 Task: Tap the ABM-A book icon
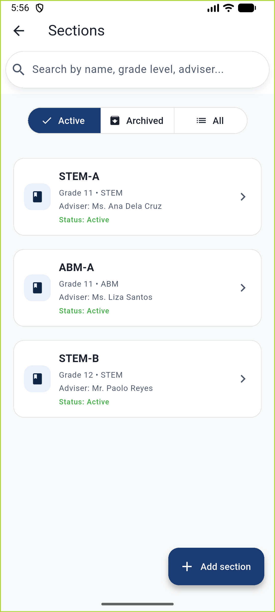click(x=37, y=288)
